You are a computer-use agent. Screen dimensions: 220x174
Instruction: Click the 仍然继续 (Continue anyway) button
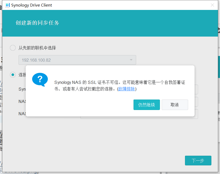pyautogui.click(x=147, y=105)
